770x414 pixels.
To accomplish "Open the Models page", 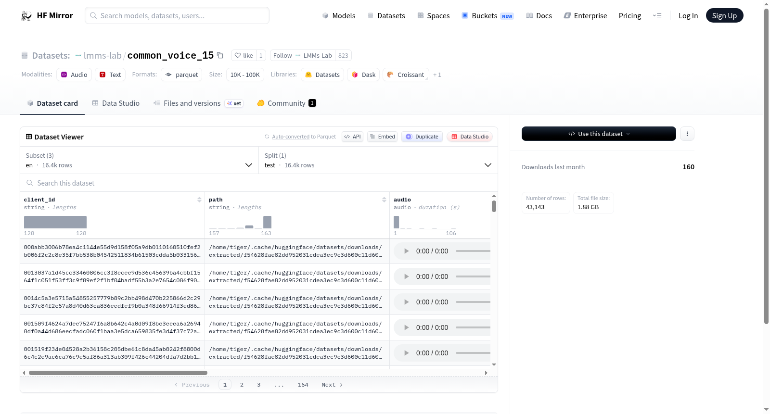I will 339,16.
